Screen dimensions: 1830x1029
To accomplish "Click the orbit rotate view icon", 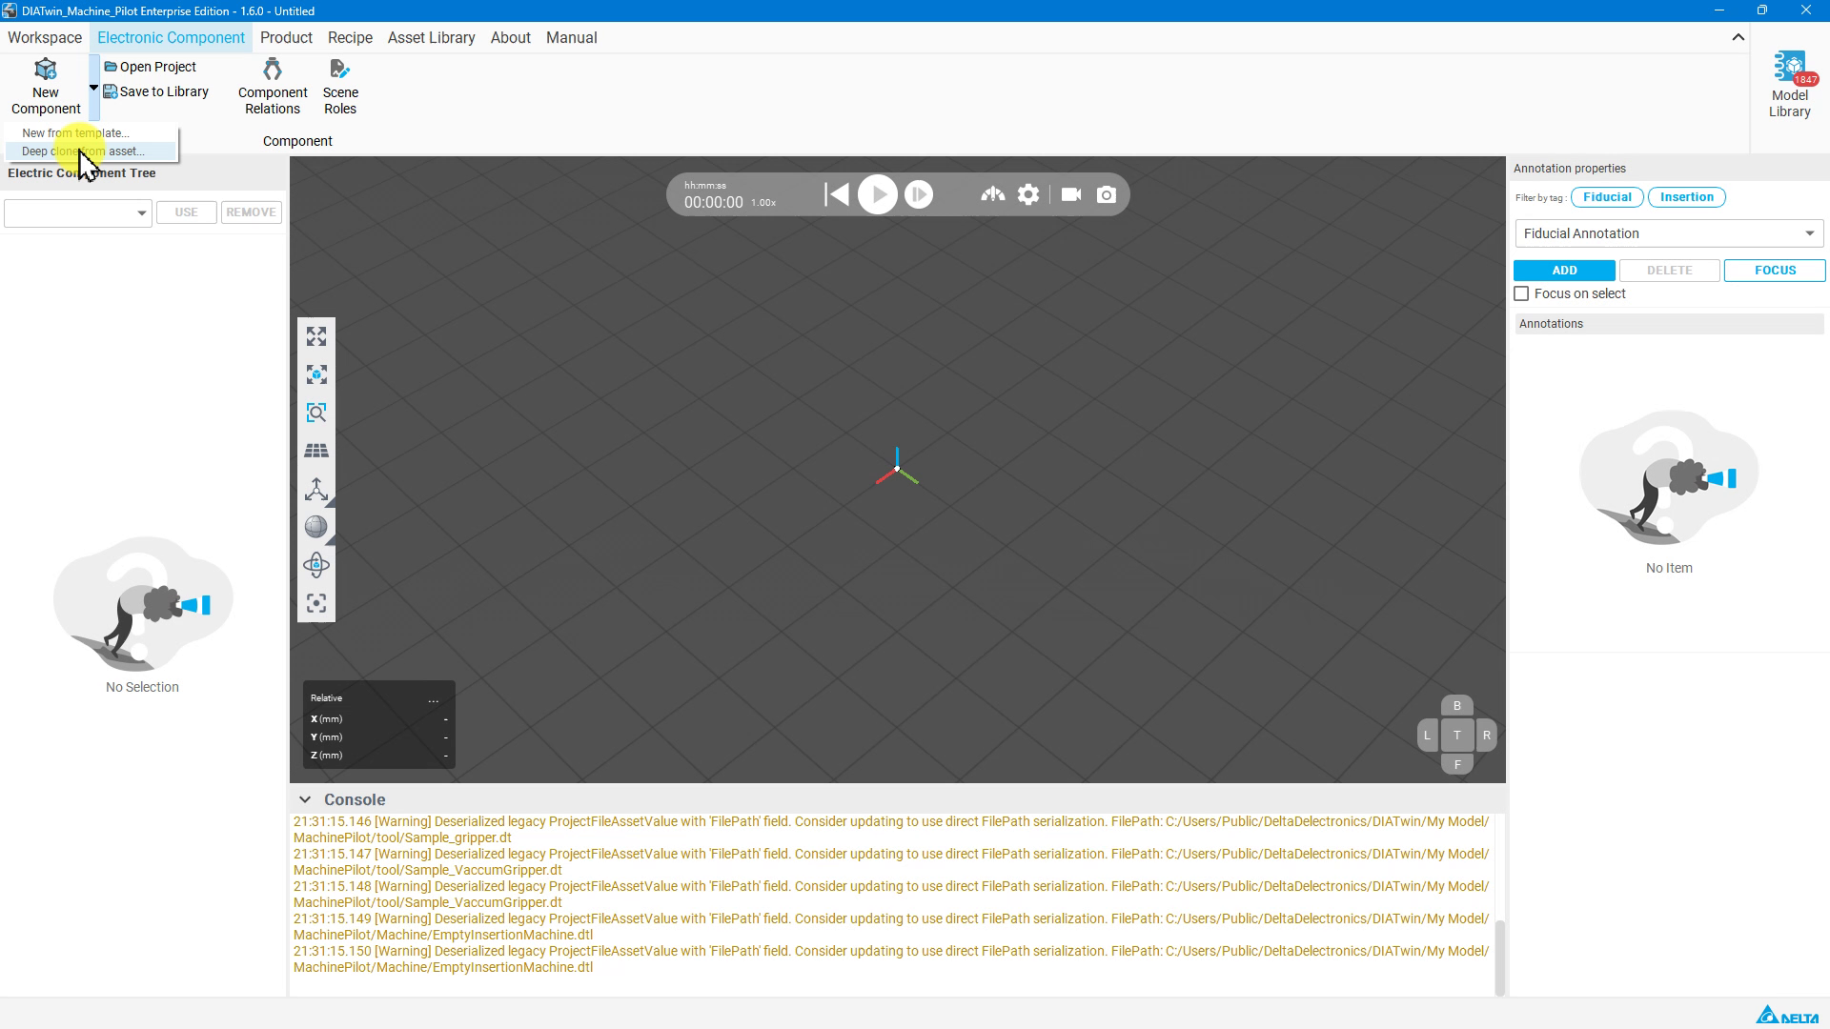I will tap(316, 565).
